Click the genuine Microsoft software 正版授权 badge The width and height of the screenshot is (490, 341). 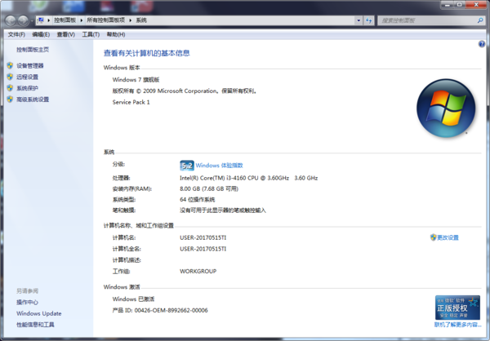pyautogui.click(x=457, y=306)
